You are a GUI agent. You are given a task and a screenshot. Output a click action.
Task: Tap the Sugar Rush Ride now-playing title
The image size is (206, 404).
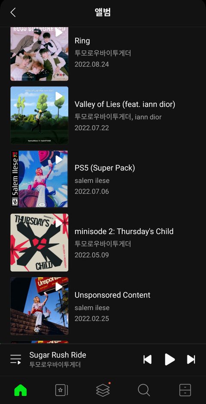pos(58,355)
